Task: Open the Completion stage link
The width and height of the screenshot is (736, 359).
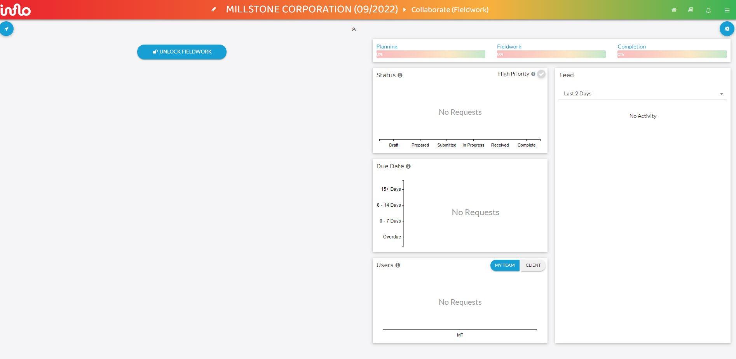Action: 632,47
